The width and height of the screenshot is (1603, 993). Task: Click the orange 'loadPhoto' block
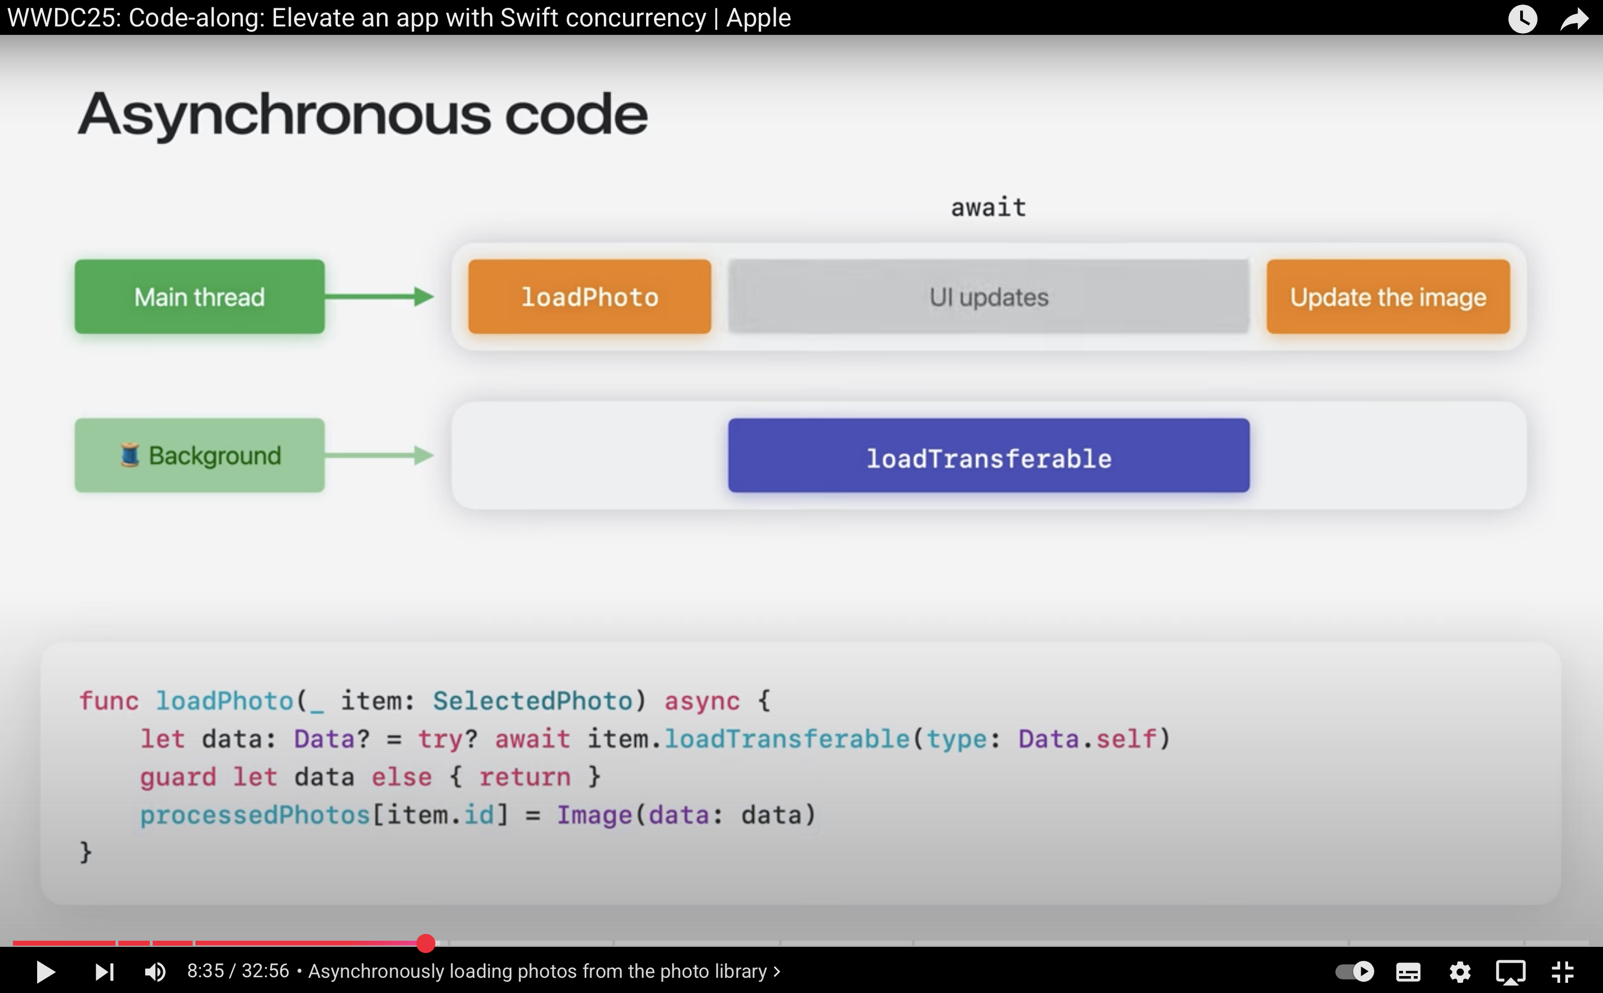(x=589, y=297)
